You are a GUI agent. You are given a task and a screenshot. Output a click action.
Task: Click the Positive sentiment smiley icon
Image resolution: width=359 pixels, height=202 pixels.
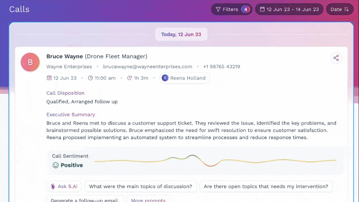click(x=56, y=165)
